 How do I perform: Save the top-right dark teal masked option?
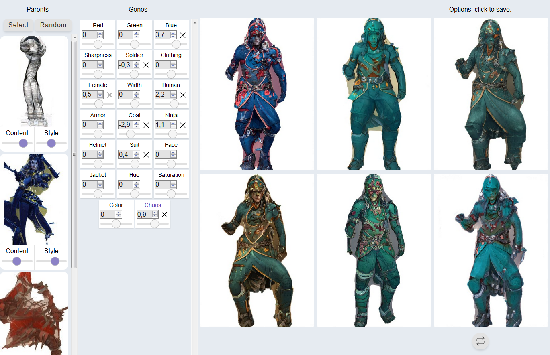coord(491,94)
